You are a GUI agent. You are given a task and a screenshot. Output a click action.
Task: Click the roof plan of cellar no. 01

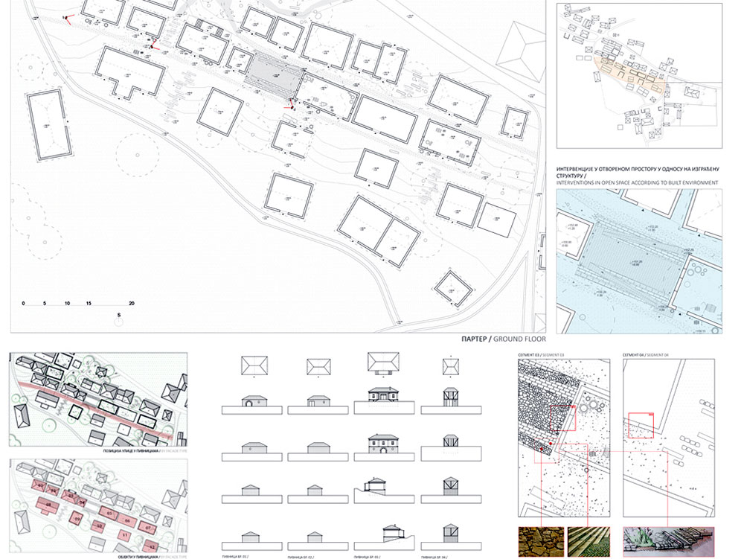pos(254,367)
